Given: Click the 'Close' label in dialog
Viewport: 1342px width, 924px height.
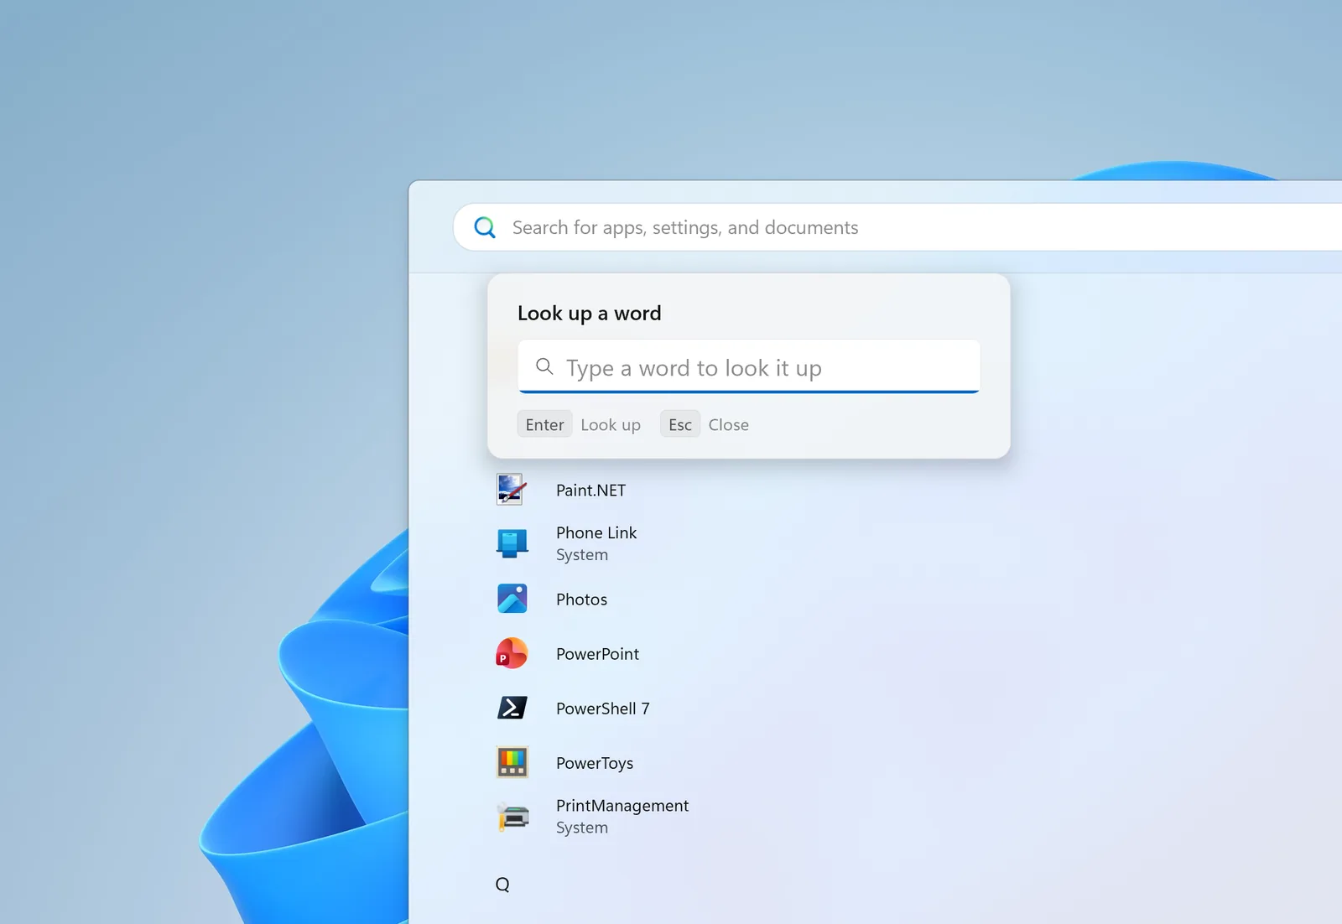Looking at the screenshot, I should pos(728,425).
